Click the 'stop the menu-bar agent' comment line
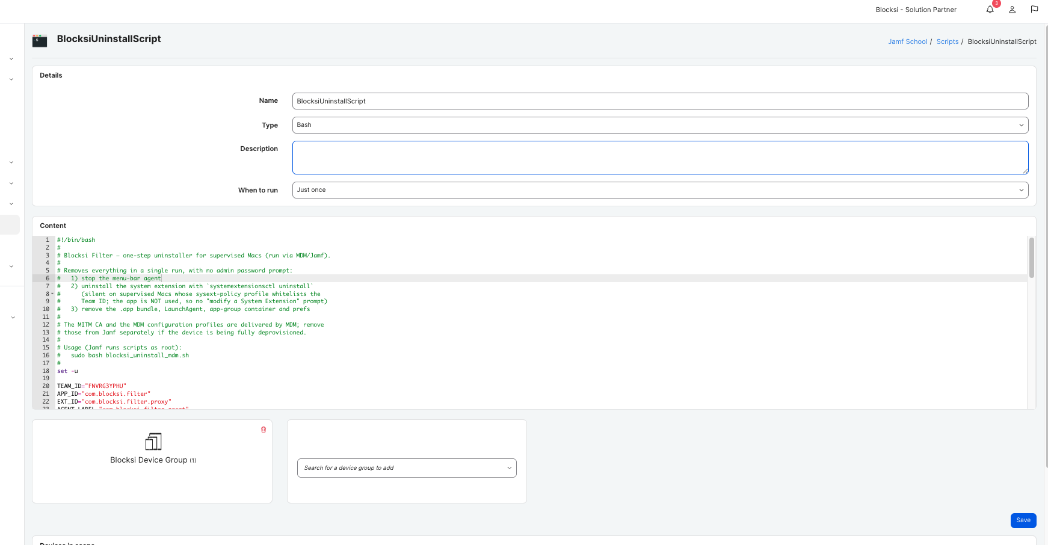 (109, 279)
